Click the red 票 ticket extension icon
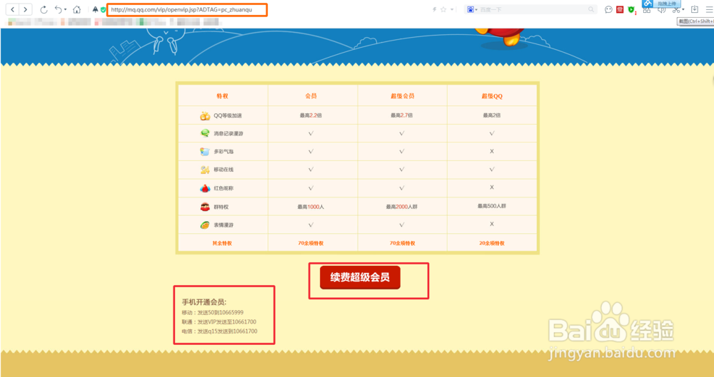Screen dimensions: 714x377 620,9
